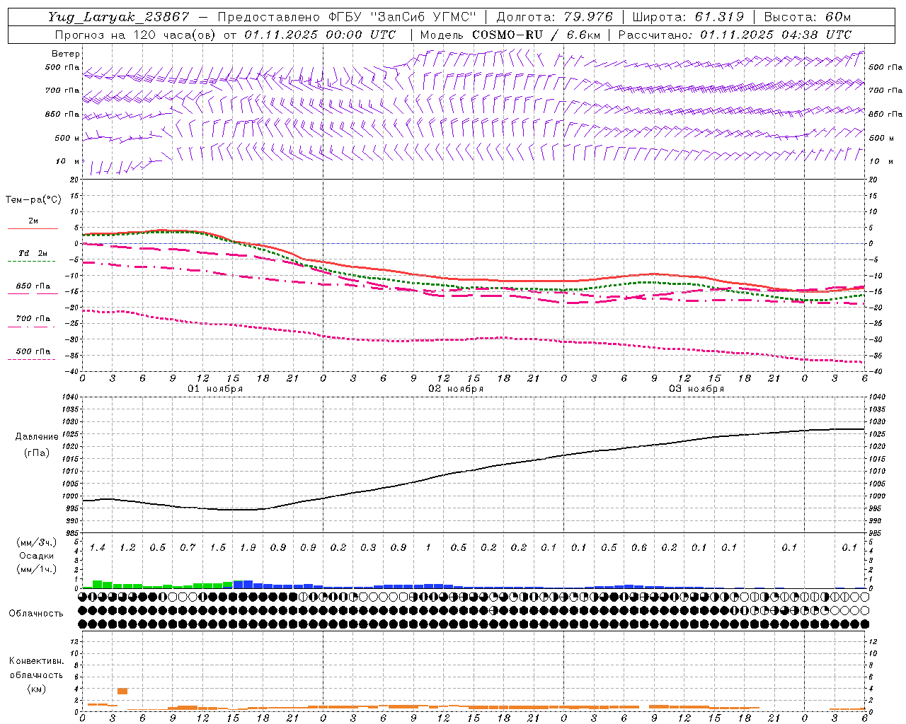Click the Долгота: 79.976 header field
Screen dimensions: 906x724
pos(554,17)
